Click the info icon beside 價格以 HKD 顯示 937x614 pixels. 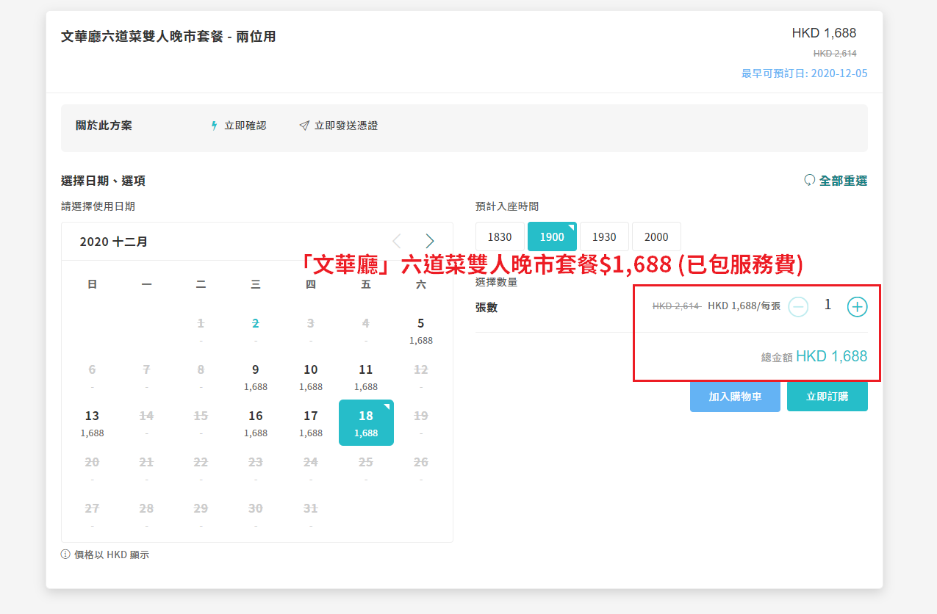click(65, 555)
